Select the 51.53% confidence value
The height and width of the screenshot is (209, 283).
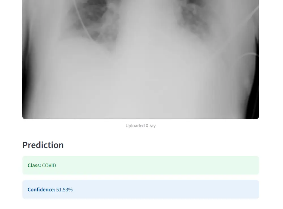click(x=64, y=190)
